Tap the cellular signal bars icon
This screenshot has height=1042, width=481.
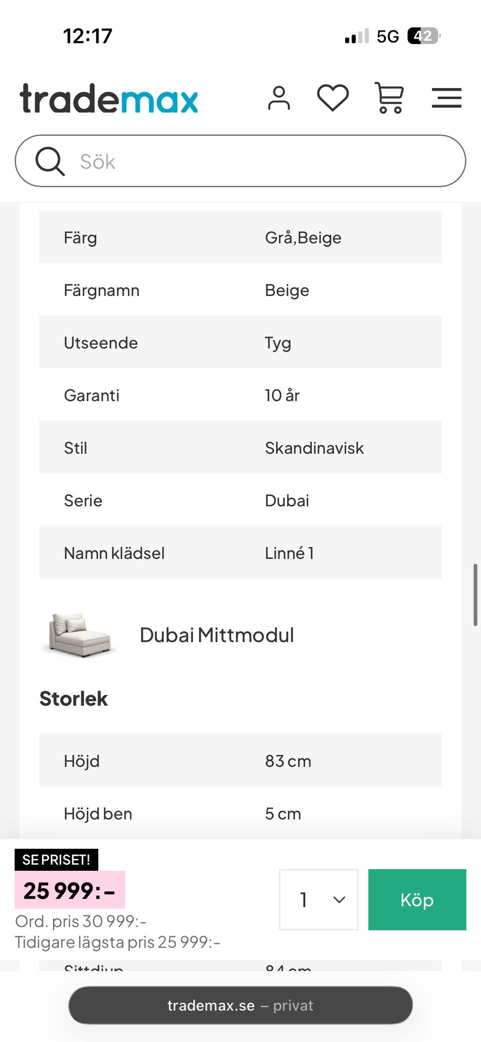click(x=357, y=36)
